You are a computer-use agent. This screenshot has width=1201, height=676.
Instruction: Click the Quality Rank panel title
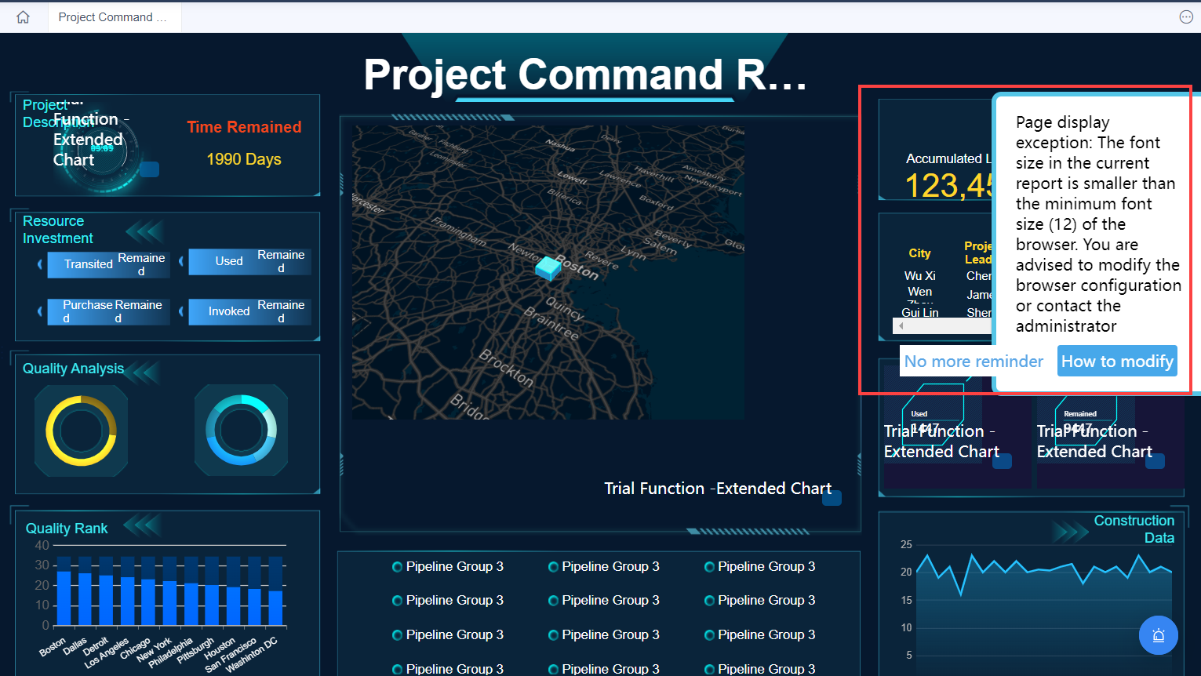[x=67, y=529]
